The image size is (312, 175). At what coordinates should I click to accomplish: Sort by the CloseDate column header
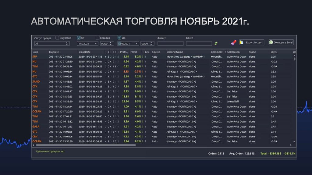pyautogui.click(x=85, y=52)
